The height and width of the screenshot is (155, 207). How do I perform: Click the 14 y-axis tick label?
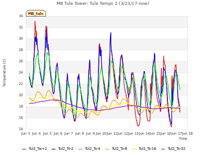(x=21, y=129)
